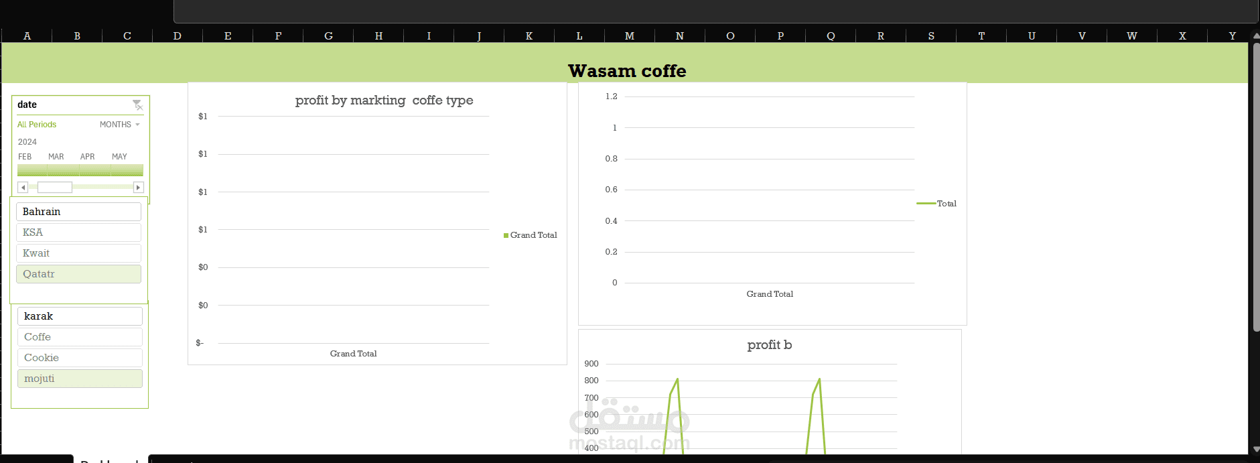Click the vertical scrollbar up arrow
Image resolution: width=1260 pixels, height=463 pixels.
point(1255,36)
